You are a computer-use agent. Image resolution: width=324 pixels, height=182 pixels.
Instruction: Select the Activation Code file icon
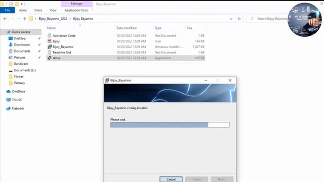tap(50, 35)
